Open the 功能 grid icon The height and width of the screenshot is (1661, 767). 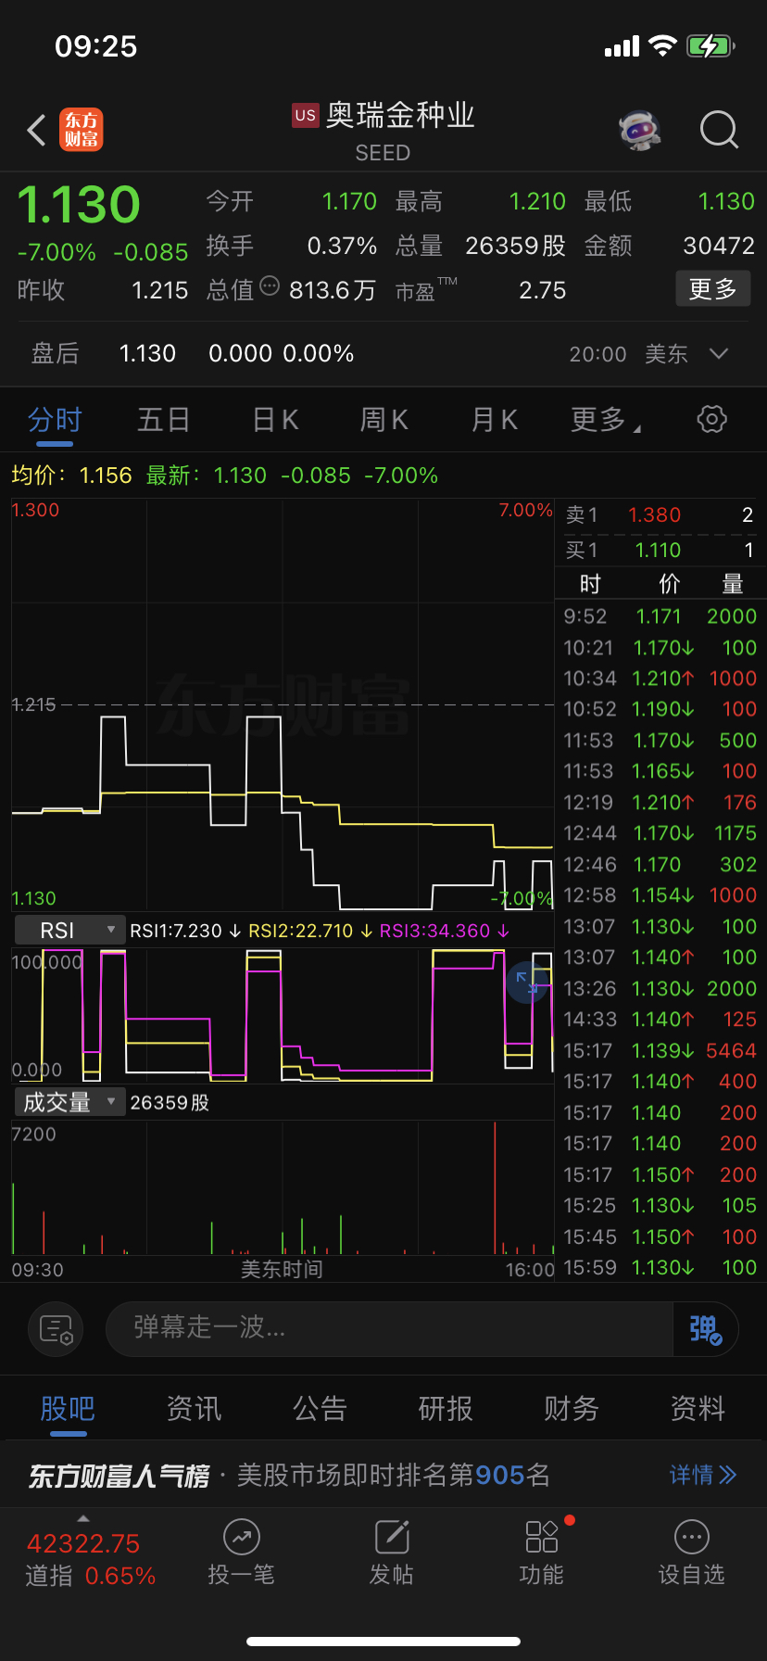tap(542, 1537)
